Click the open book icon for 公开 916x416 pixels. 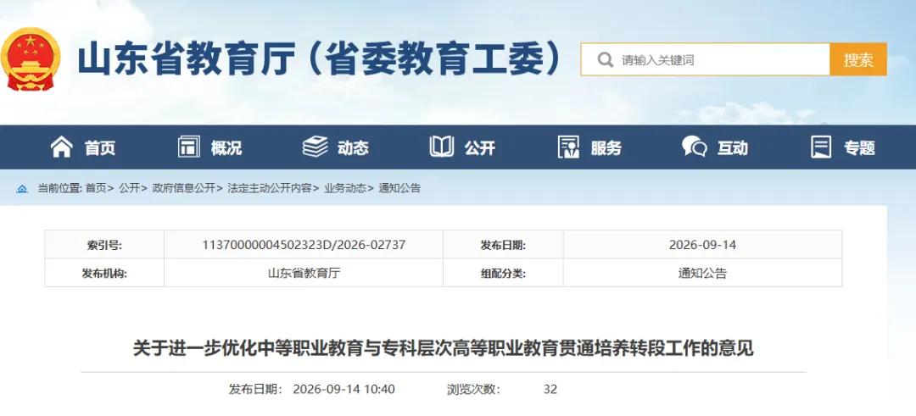[x=442, y=147]
